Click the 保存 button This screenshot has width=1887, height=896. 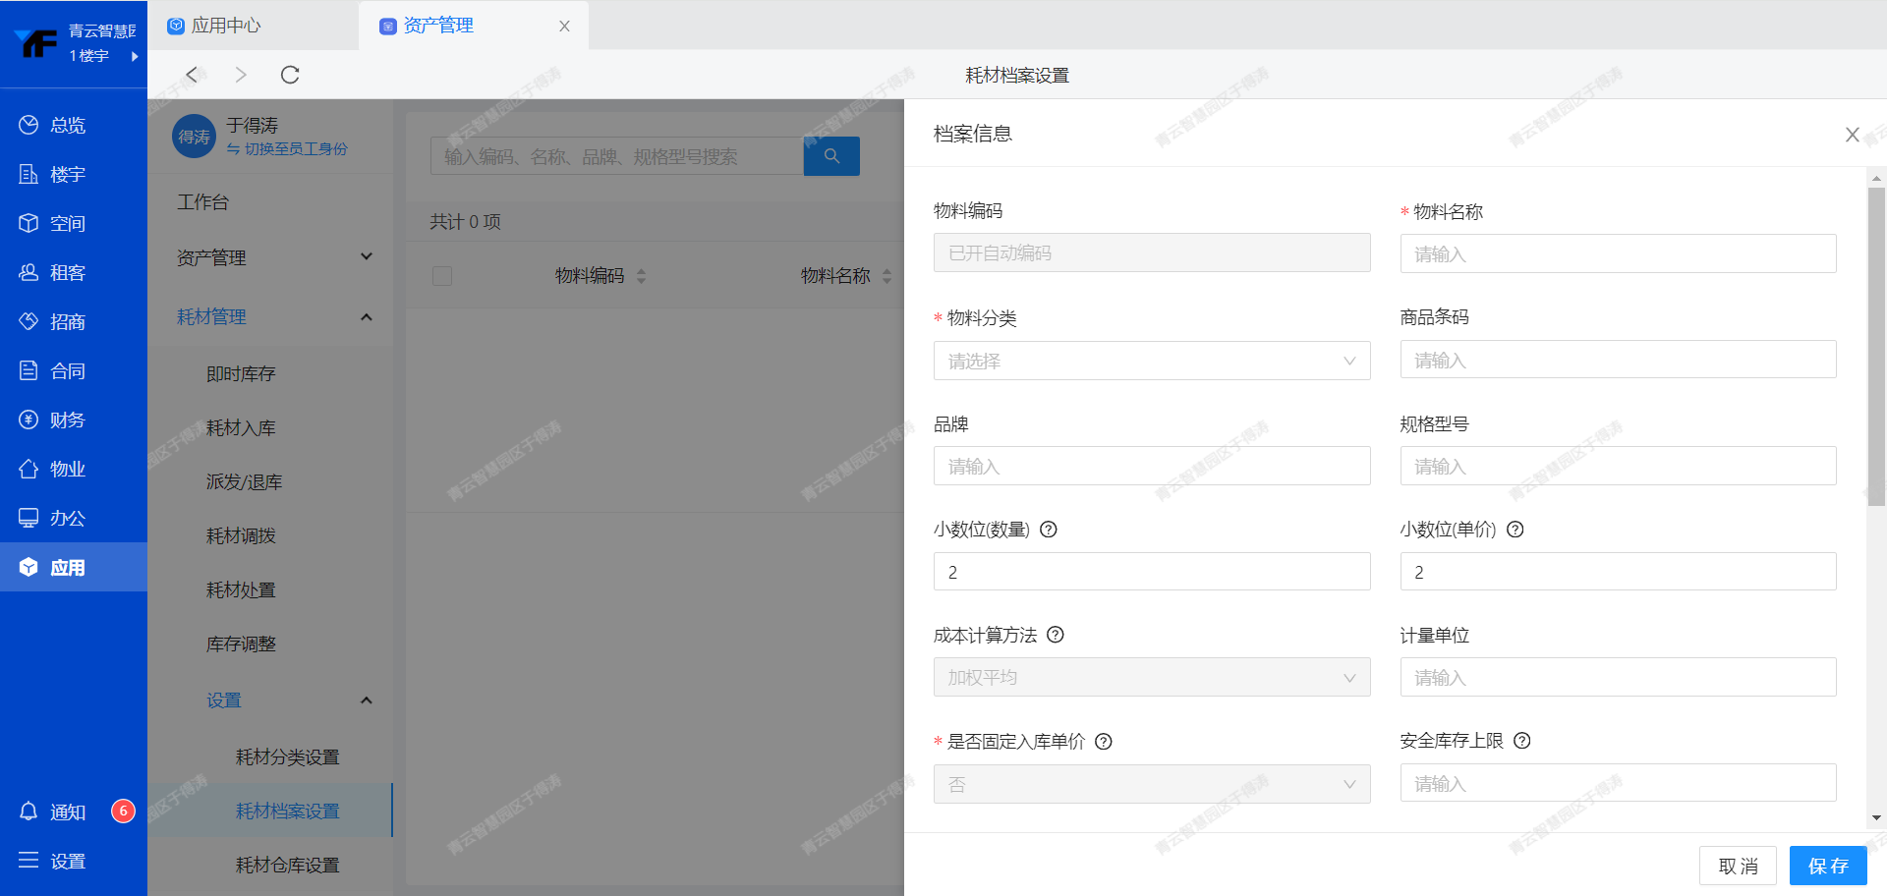point(1827,866)
